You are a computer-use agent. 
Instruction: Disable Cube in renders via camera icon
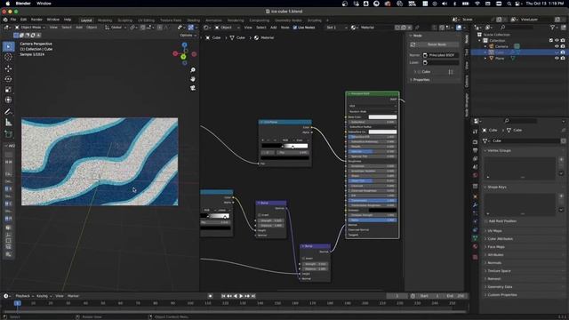tap(563, 52)
